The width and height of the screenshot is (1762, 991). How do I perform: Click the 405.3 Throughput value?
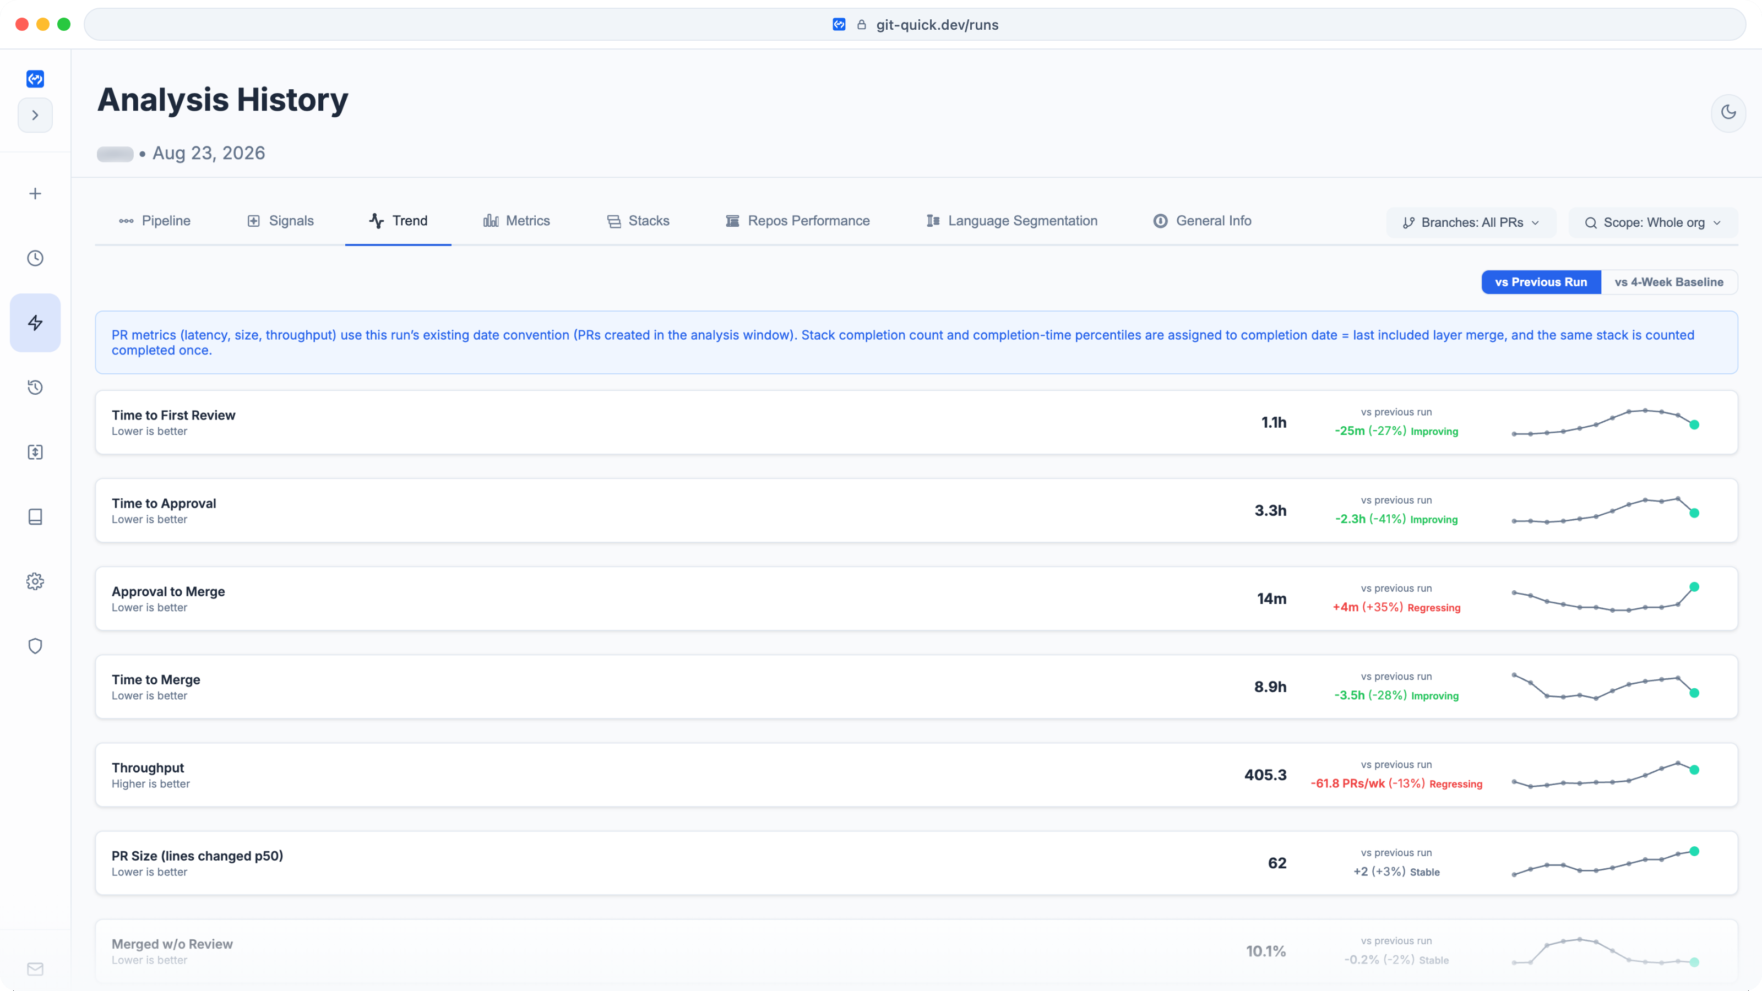pos(1265,776)
